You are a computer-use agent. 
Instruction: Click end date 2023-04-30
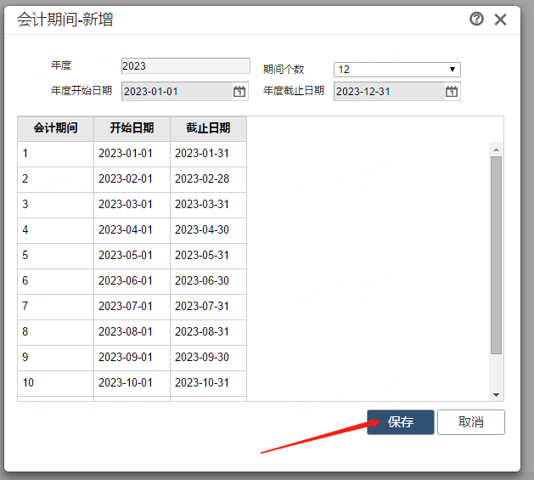[x=209, y=230]
